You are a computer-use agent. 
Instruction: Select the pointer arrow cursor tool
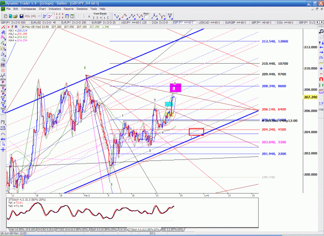click(3, 144)
